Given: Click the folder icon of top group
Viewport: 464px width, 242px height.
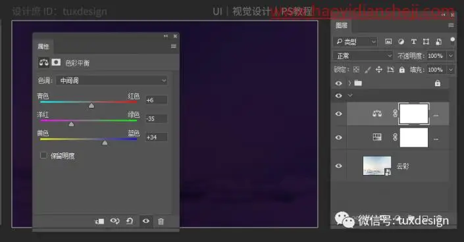Looking at the screenshot, I should click(358, 83).
